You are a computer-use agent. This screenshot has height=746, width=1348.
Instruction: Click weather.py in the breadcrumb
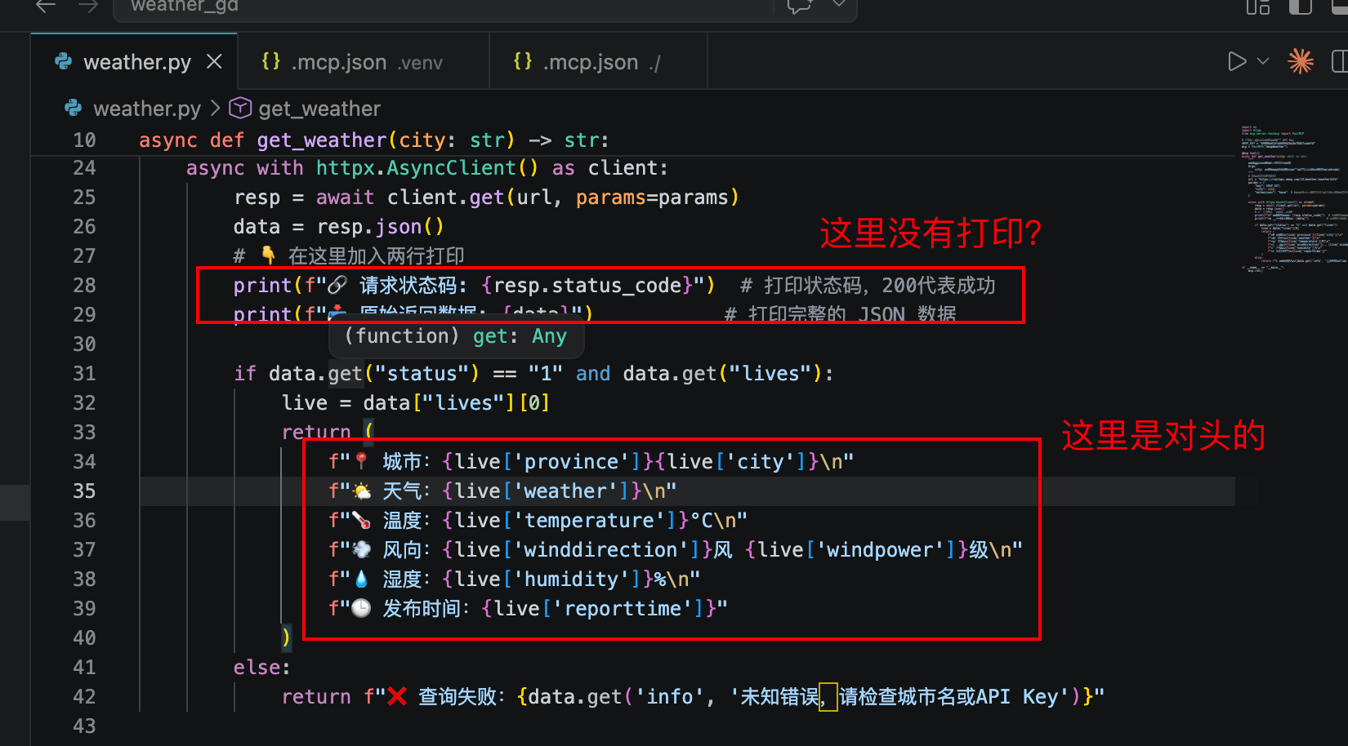[x=147, y=109]
